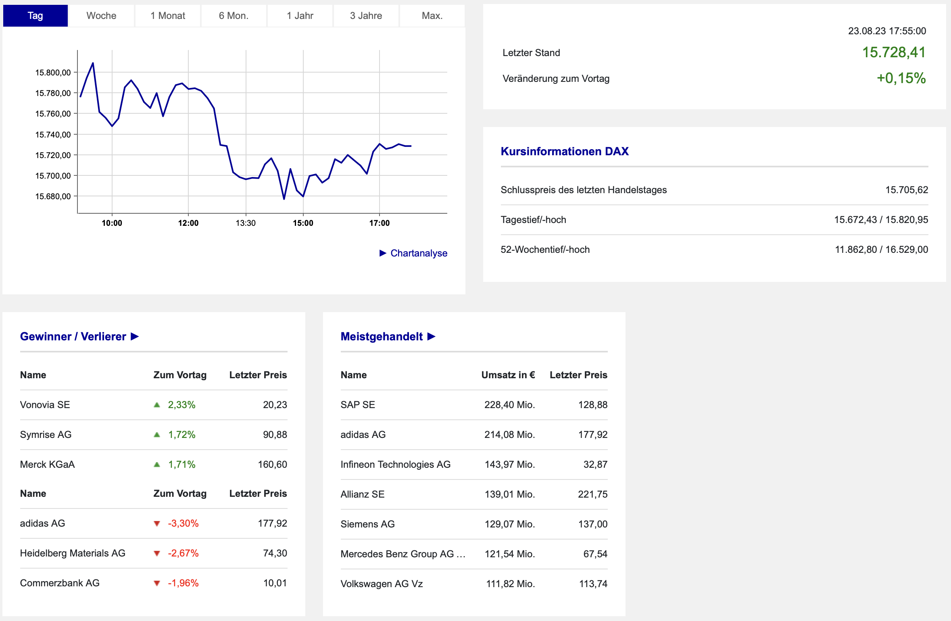Click red down arrow beside Commerzbank AG
Screen dimensions: 951x621
tap(157, 583)
